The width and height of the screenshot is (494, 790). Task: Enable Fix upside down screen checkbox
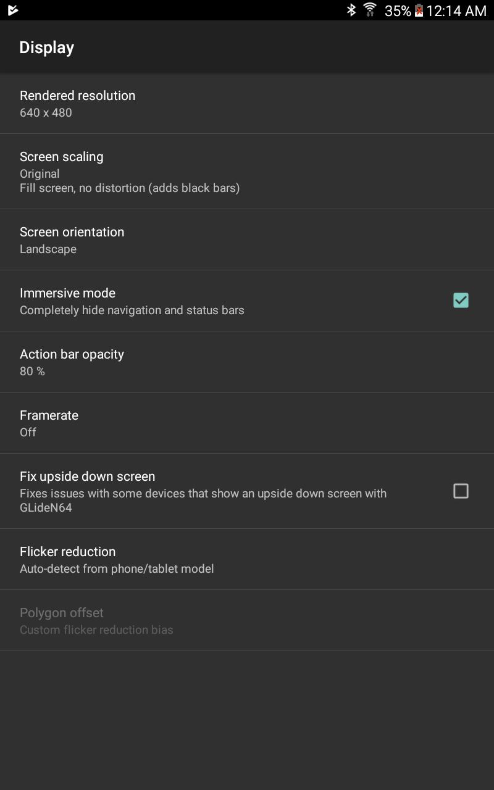[461, 491]
